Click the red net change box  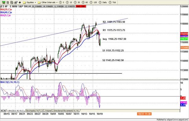point(81,6)
